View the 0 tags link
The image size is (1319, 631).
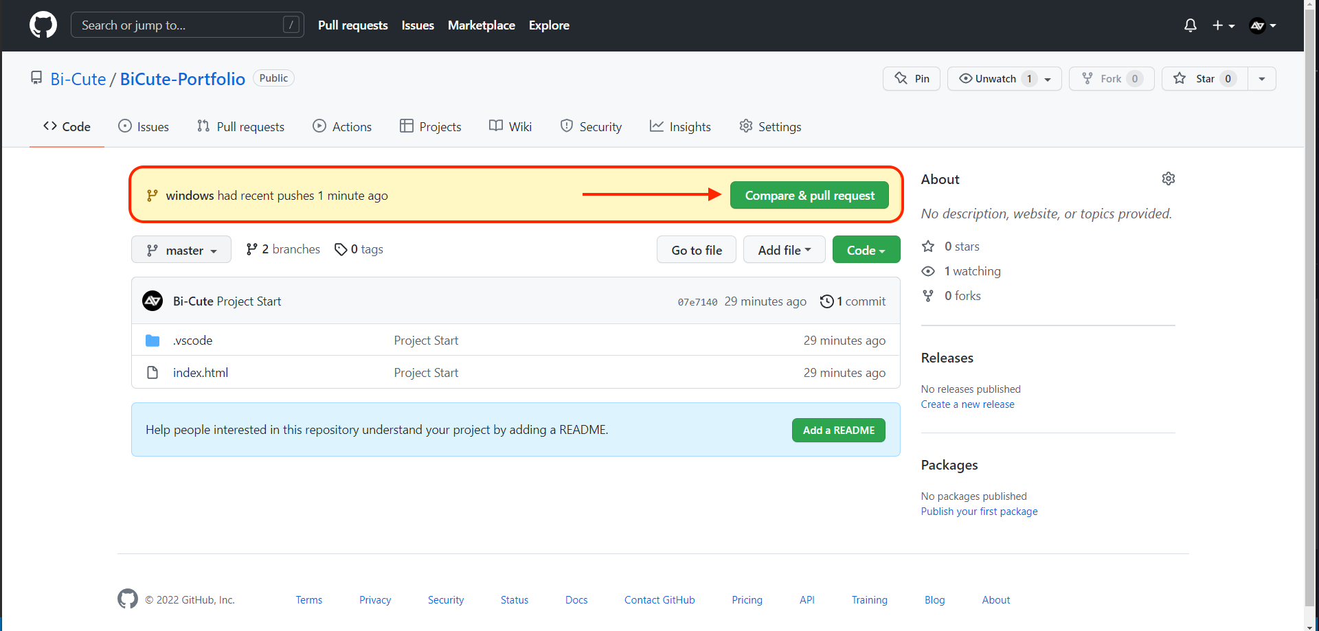click(x=359, y=249)
